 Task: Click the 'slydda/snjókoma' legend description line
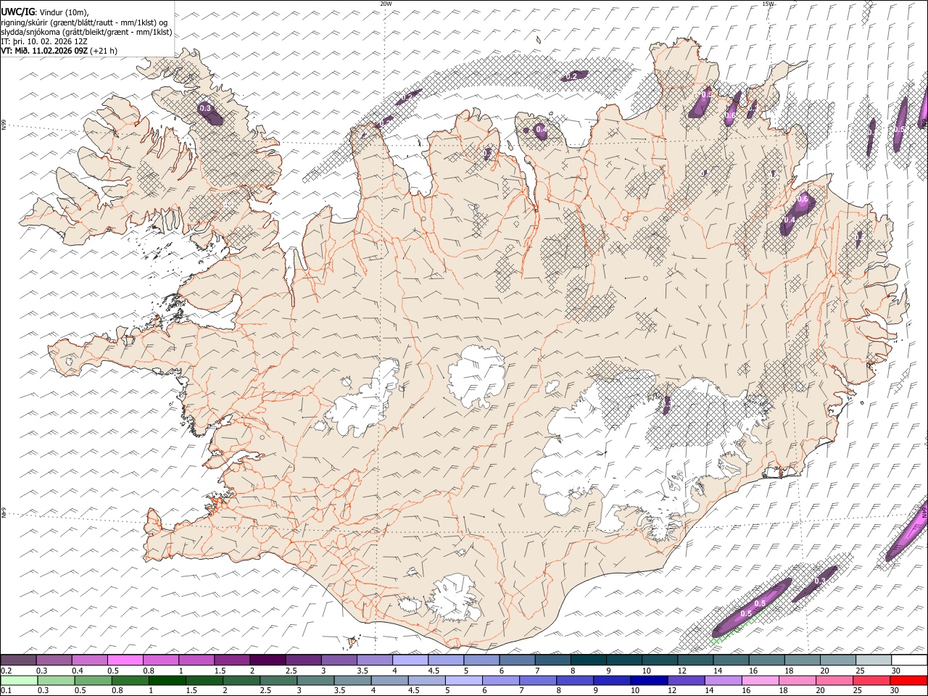(x=86, y=32)
